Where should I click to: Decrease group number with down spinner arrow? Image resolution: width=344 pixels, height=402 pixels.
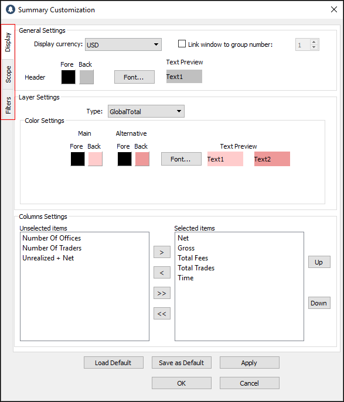pyautogui.click(x=314, y=47)
